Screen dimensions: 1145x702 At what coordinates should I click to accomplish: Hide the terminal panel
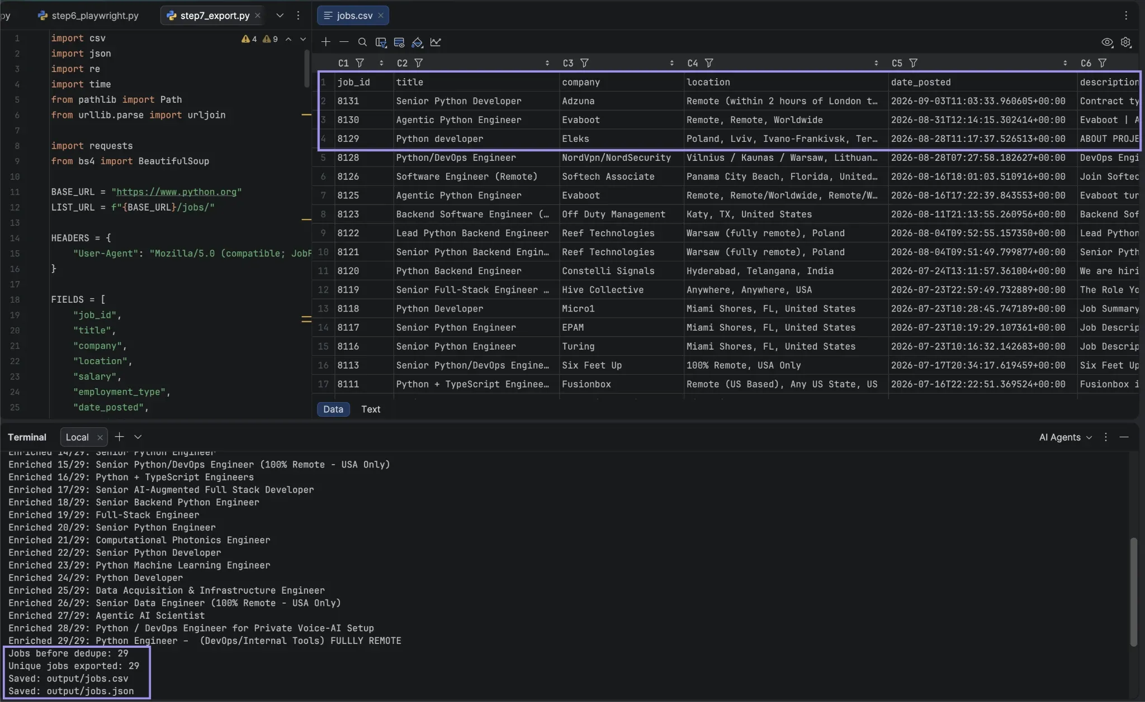[1124, 437]
